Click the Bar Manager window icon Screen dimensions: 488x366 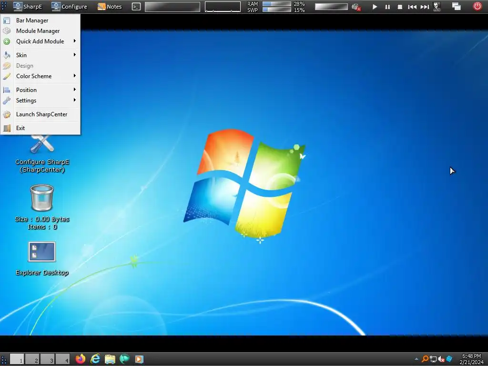[x=7, y=20]
